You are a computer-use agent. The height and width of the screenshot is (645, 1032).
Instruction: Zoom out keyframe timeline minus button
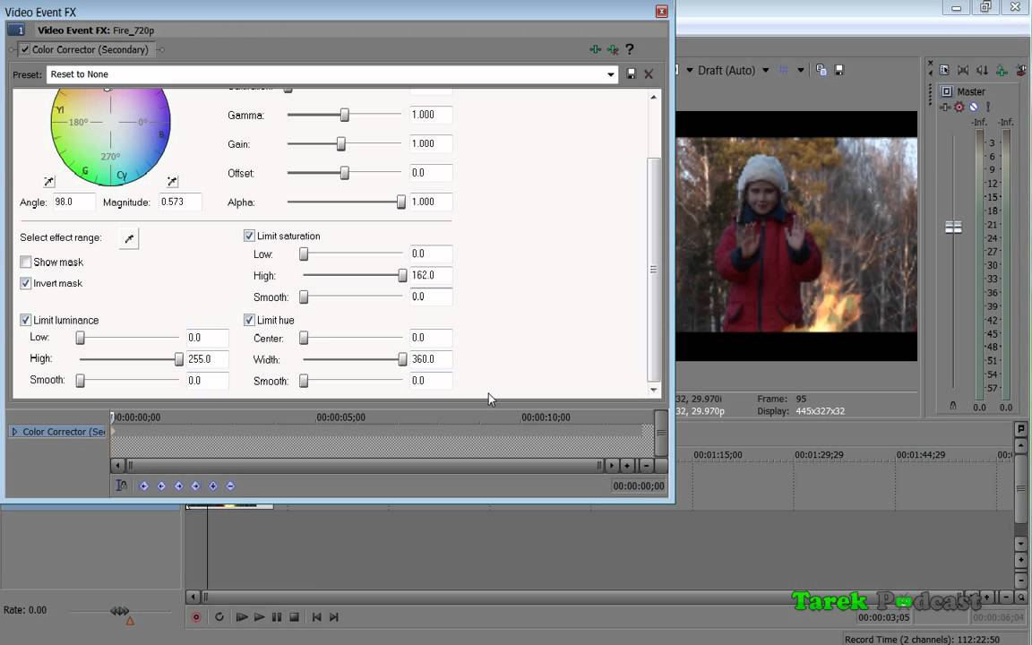[646, 465]
